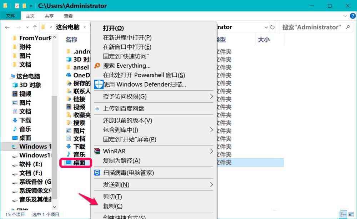Select 复制(C) from the context menu
Image resolution: width=357 pixels, height=219 pixels.
(x=112, y=206)
